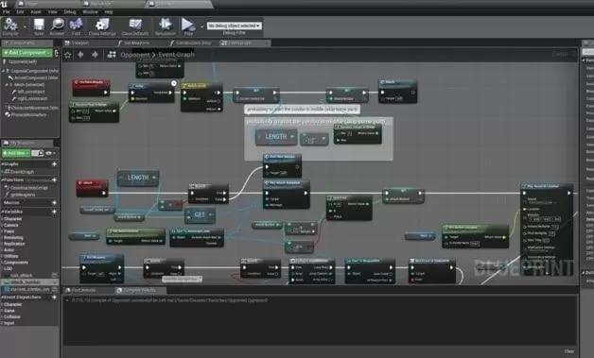Collapse the Mesh (Inherited) component
The width and height of the screenshot is (594, 358).
click(x=7, y=85)
